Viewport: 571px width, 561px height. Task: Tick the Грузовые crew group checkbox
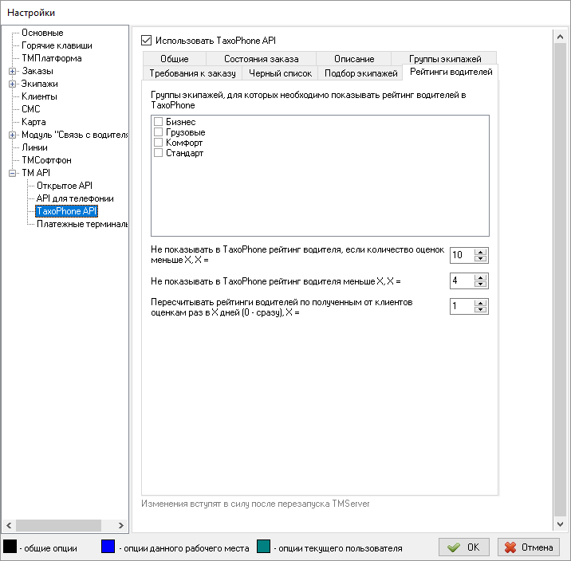(158, 132)
